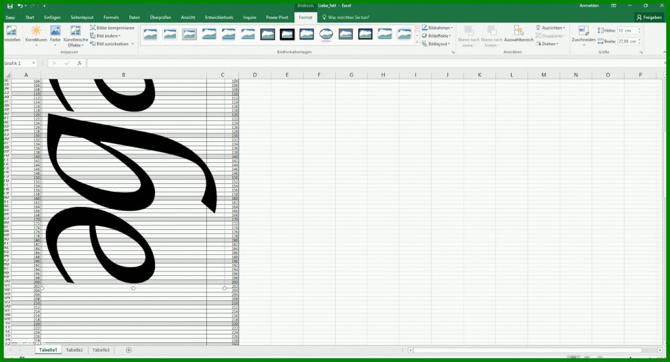The image size is (670, 362).
Task: Expand the full picture styles gallery
Action: point(417,43)
